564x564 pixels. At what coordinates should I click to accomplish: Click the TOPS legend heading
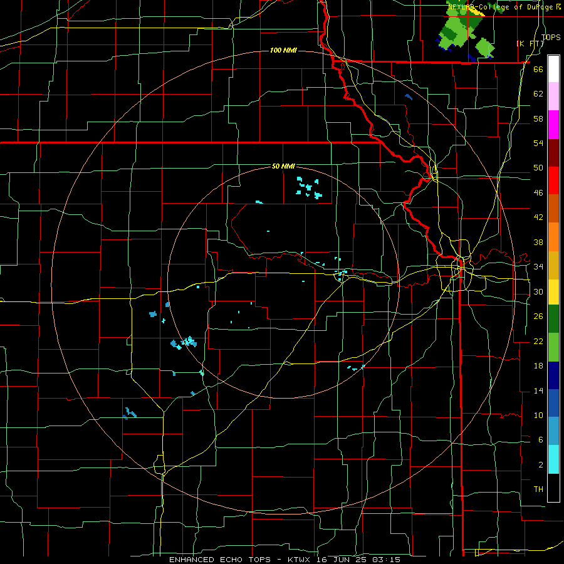(551, 37)
